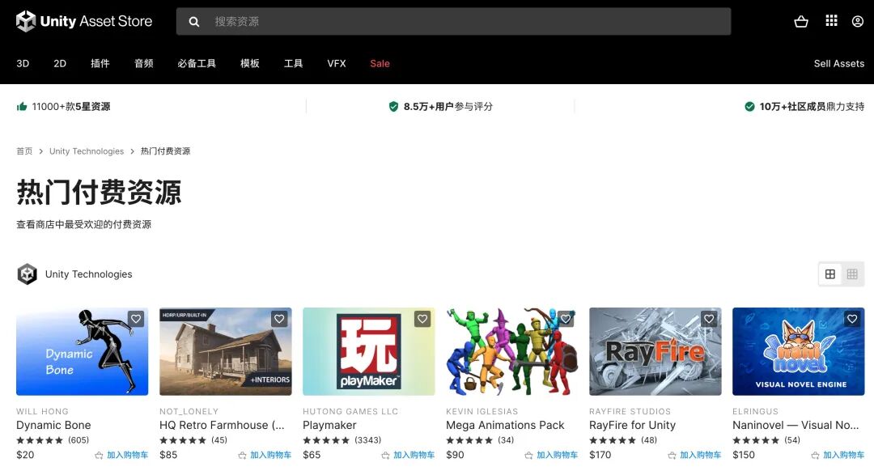Click the RAYFIRE STUDIOS publisher name
Image resolution: width=874 pixels, height=471 pixels.
pos(630,411)
